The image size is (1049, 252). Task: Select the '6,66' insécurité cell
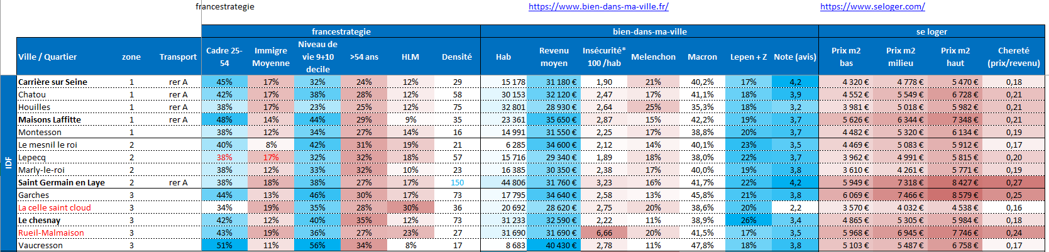604,233
